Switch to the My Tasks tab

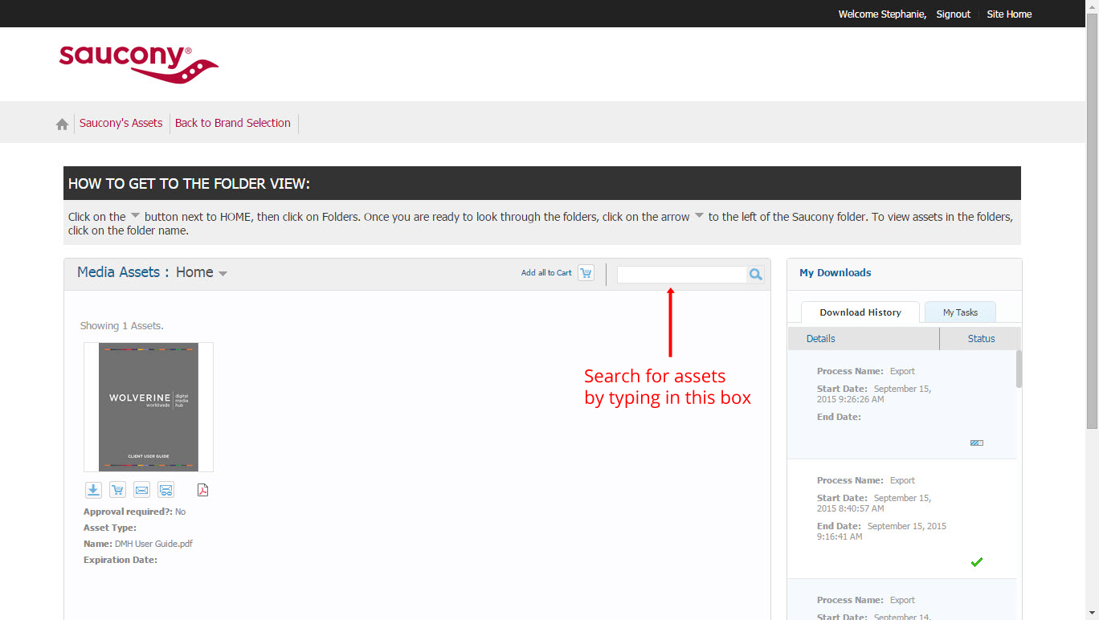[x=960, y=312]
